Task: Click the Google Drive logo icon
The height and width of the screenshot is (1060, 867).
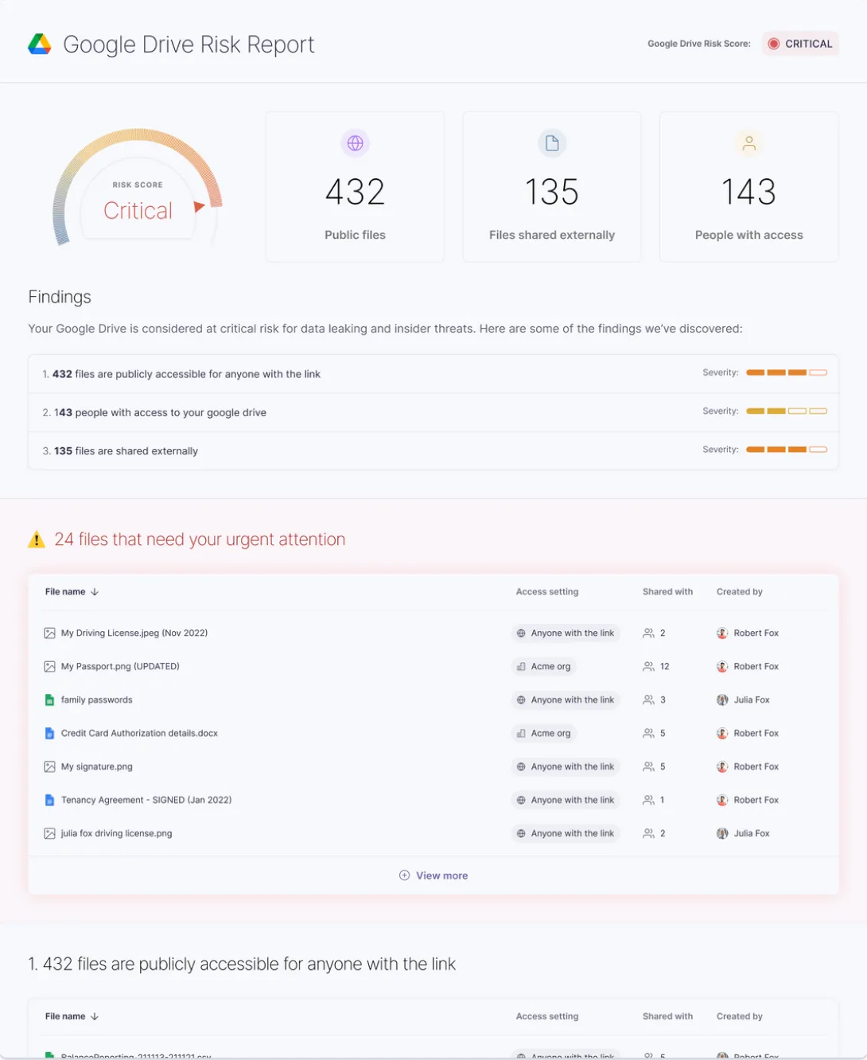Action: pos(40,44)
